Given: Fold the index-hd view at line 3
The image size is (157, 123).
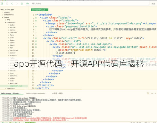Looking at the screenshot, I should [36, 21].
